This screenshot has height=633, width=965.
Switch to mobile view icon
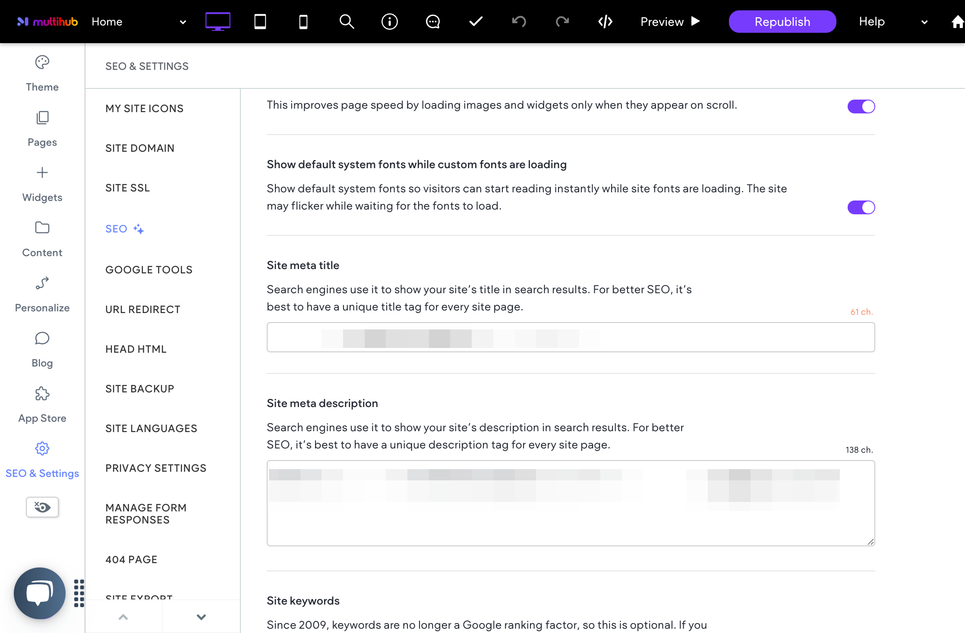pyautogui.click(x=303, y=22)
